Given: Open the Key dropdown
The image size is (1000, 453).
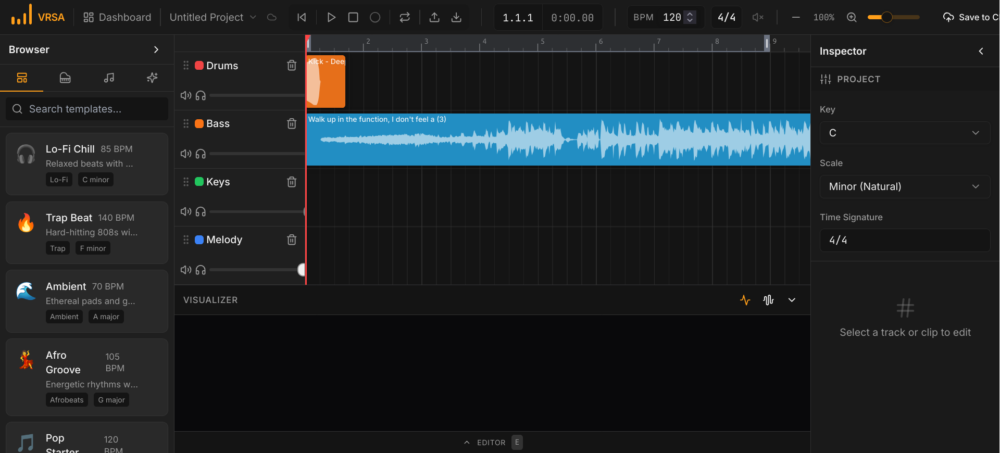Looking at the screenshot, I should point(905,133).
